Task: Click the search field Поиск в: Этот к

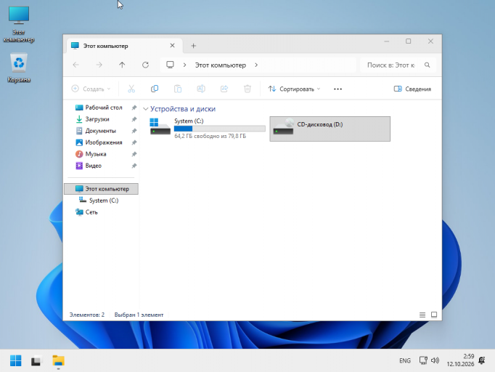Action: pyautogui.click(x=398, y=65)
